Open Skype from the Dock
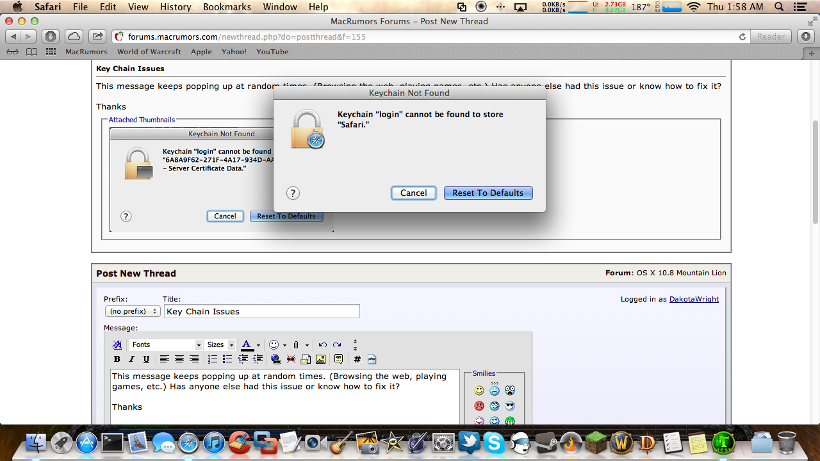The height and width of the screenshot is (461, 820). 494,442
